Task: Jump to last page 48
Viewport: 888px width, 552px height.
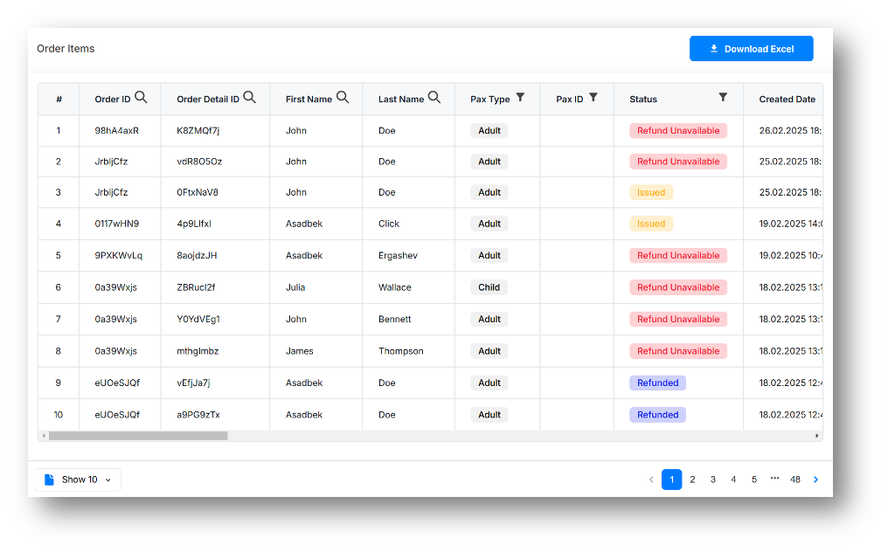Action: (x=795, y=480)
